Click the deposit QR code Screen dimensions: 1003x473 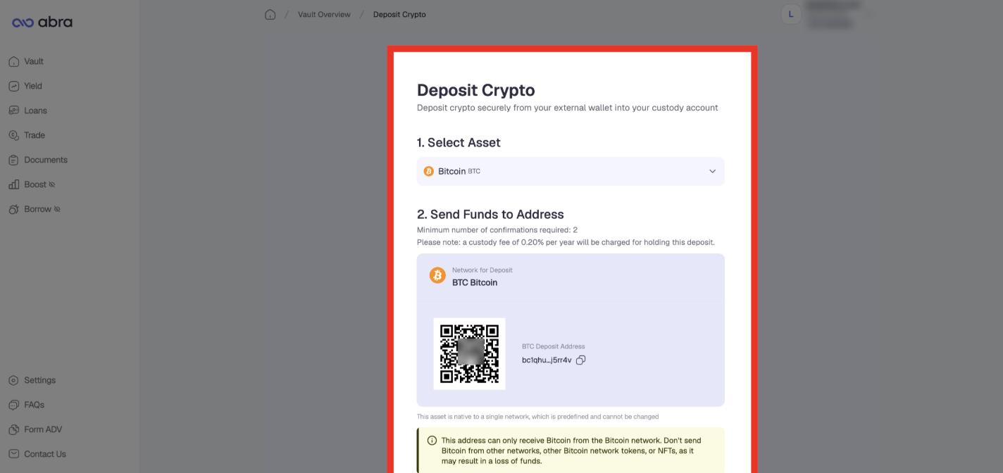tap(469, 353)
